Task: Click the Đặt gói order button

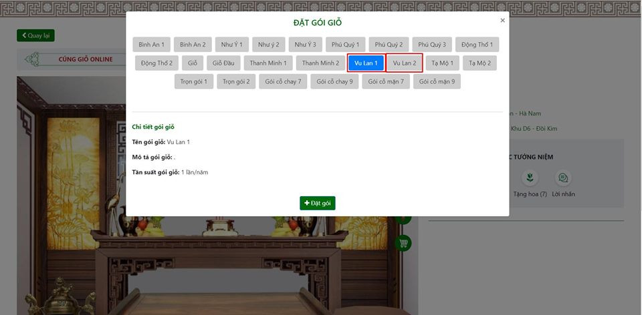Action: [x=317, y=203]
